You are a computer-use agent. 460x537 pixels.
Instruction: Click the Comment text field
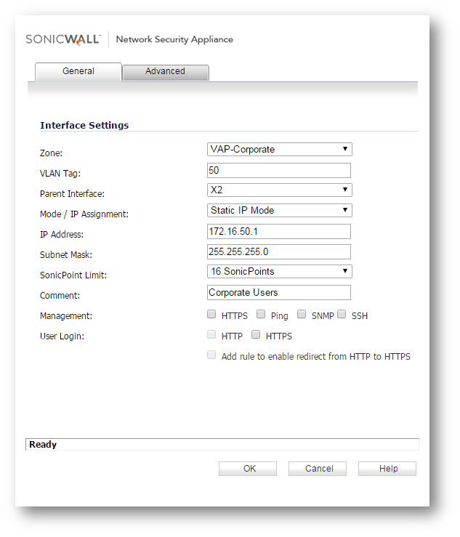tap(279, 292)
